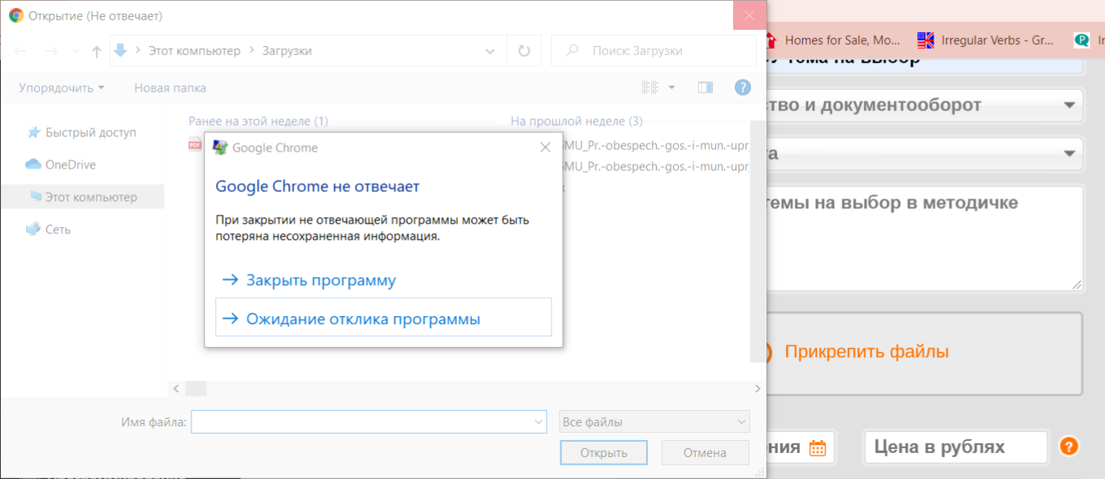Toggle the preview pane icon
The image size is (1105, 479).
coord(705,88)
